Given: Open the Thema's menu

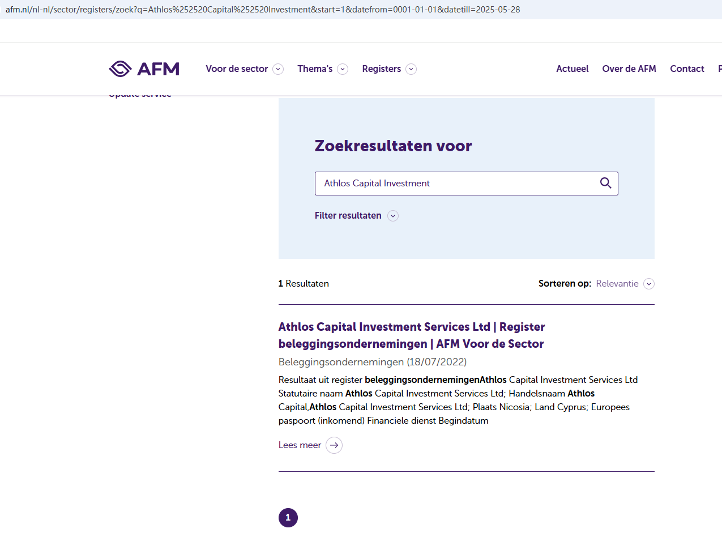Looking at the screenshot, I should 315,69.
